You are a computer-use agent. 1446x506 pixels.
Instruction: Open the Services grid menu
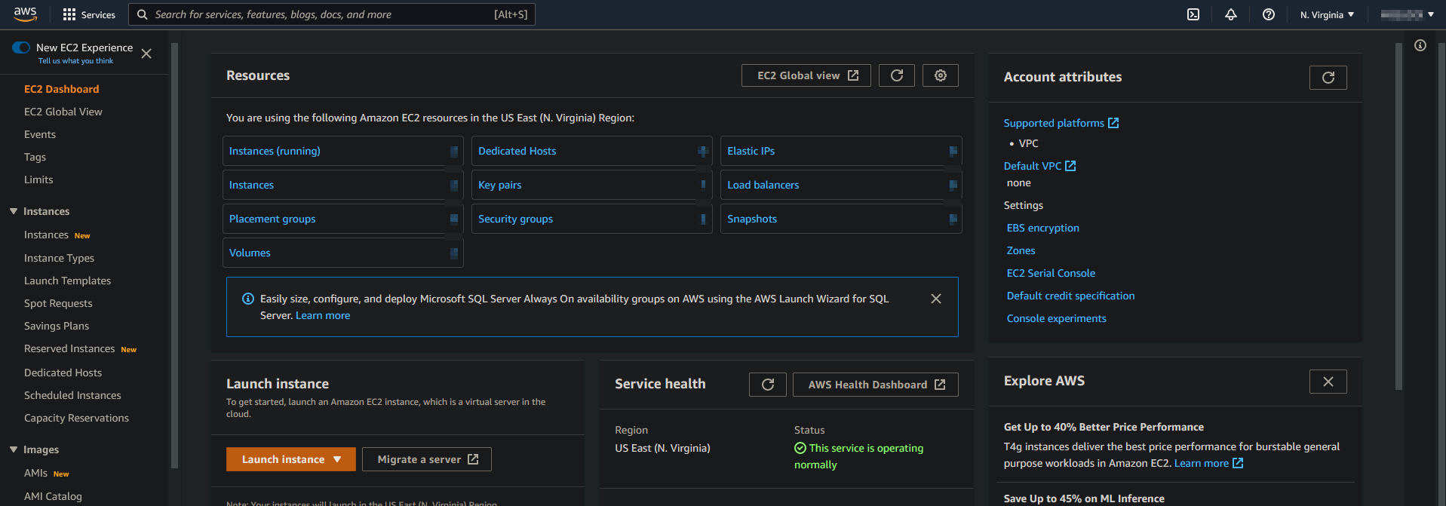click(x=89, y=14)
